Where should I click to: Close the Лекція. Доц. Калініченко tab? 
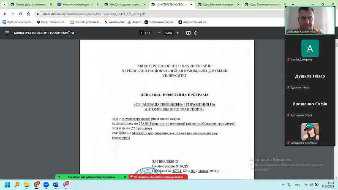[51, 4]
